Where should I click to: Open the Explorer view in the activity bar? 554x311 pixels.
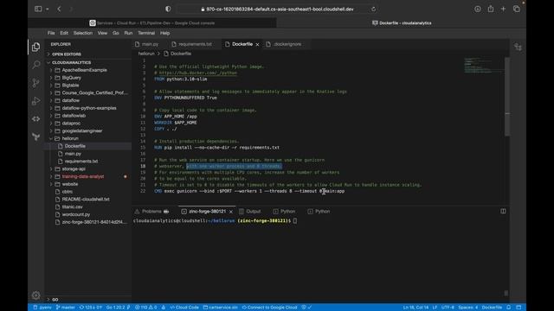pos(35,47)
